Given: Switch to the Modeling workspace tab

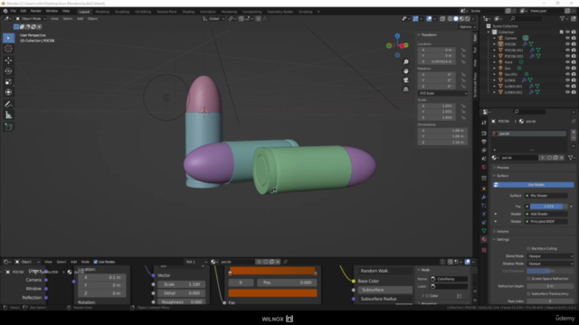Looking at the screenshot, I should point(102,12).
